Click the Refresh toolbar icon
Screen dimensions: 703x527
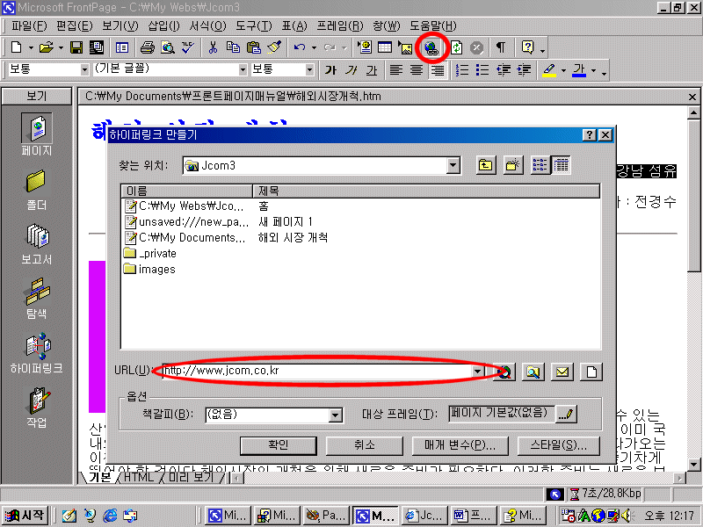456,47
